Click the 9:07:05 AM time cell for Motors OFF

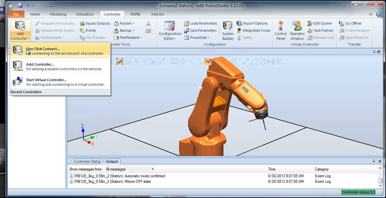coord(286,181)
